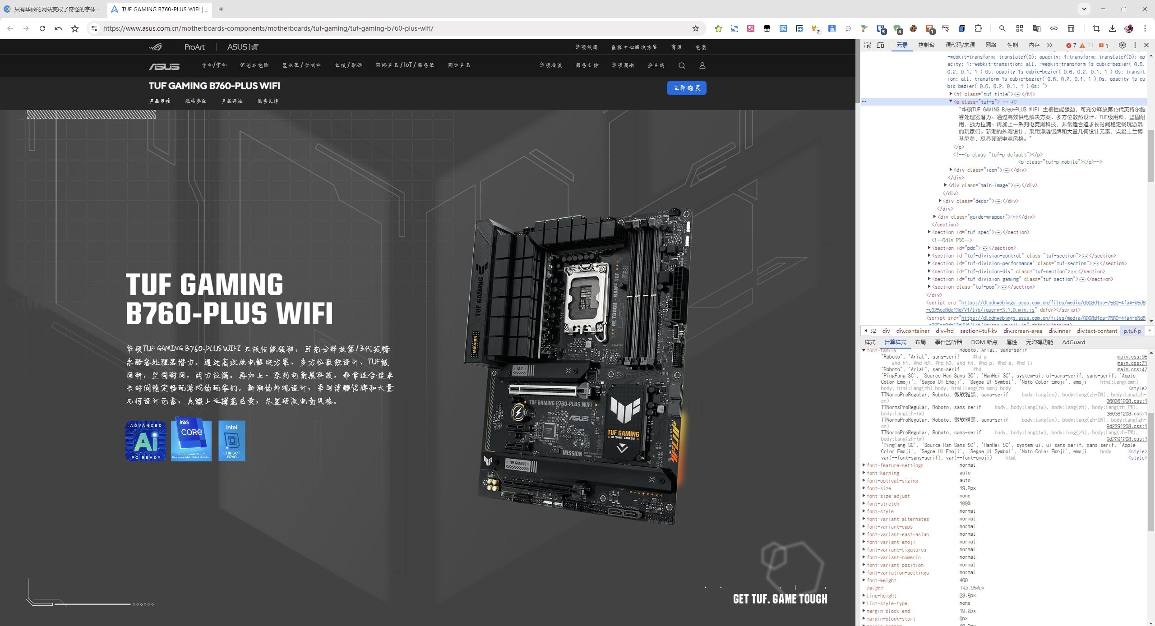Switch to the 控制台 console tab
The width and height of the screenshot is (1155, 626).
[926, 45]
